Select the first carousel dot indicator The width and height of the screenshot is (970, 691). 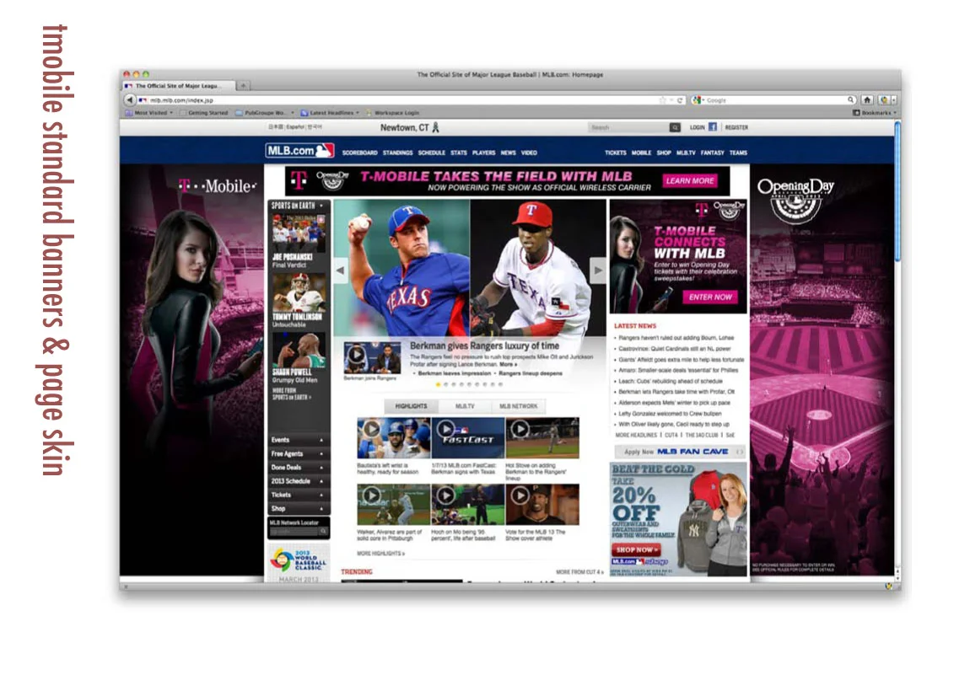[x=438, y=384]
